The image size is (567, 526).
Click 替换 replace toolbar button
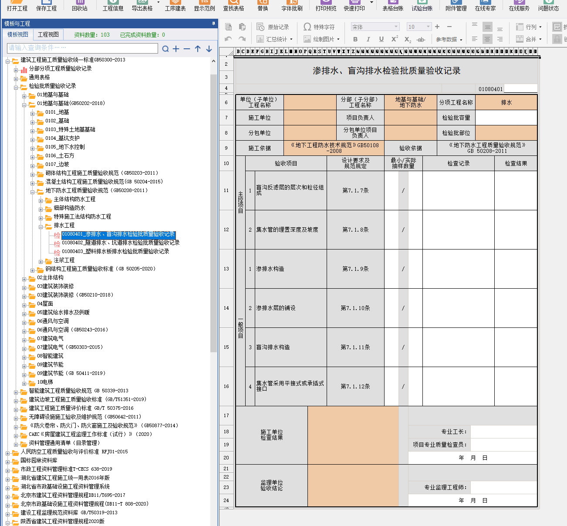pyautogui.click(x=263, y=6)
